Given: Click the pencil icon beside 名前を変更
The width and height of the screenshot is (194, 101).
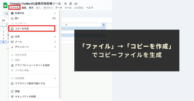Looking at the screenshot, I should click(x=12, y=55).
